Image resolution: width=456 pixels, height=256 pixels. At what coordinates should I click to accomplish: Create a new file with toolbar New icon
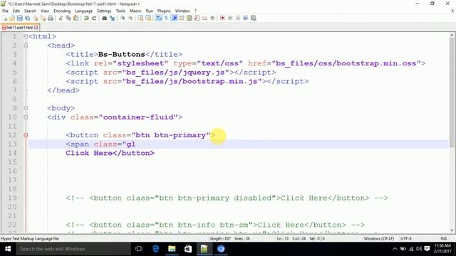click(5, 18)
